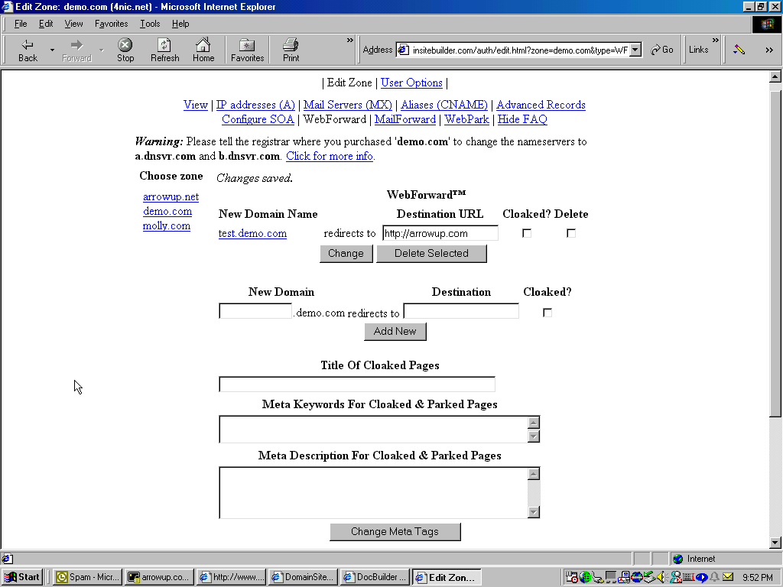
Task: Open the Start menu
Action: click(x=22, y=577)
